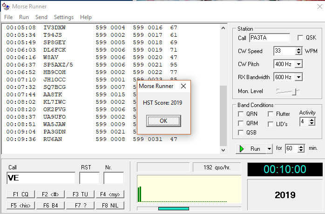Open the Run menu
Screen dimensions: 325x214
(24, 17)
